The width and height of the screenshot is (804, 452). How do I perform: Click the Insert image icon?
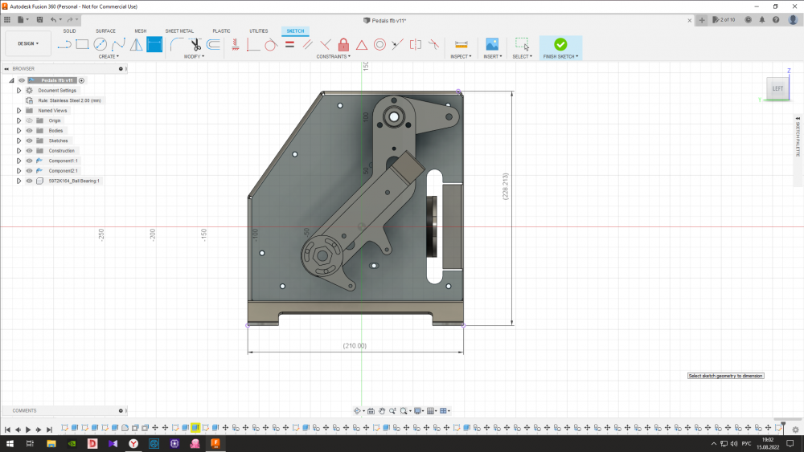[x=491, y=44]
